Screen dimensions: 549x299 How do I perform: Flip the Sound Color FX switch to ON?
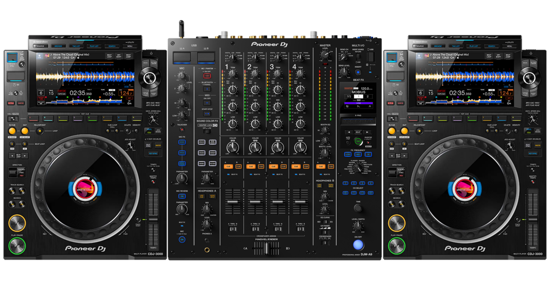click(209, 131)
